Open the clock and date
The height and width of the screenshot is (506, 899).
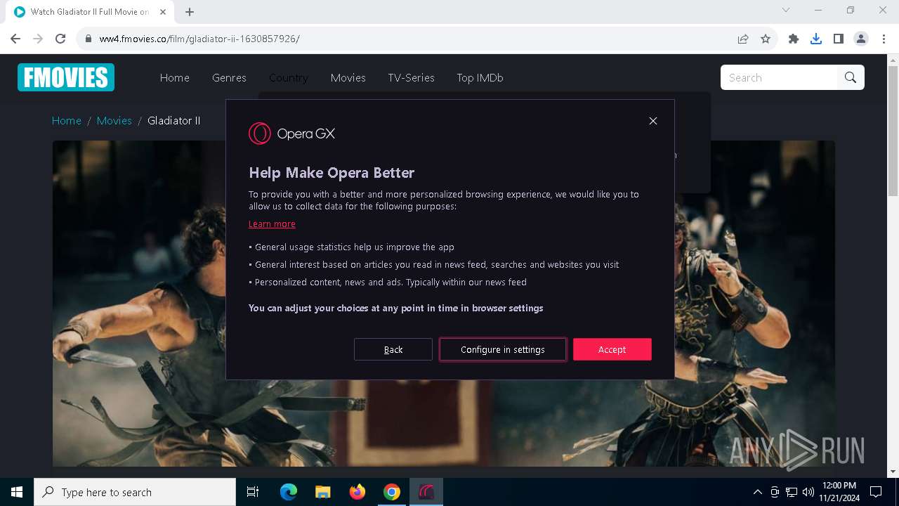839,492
